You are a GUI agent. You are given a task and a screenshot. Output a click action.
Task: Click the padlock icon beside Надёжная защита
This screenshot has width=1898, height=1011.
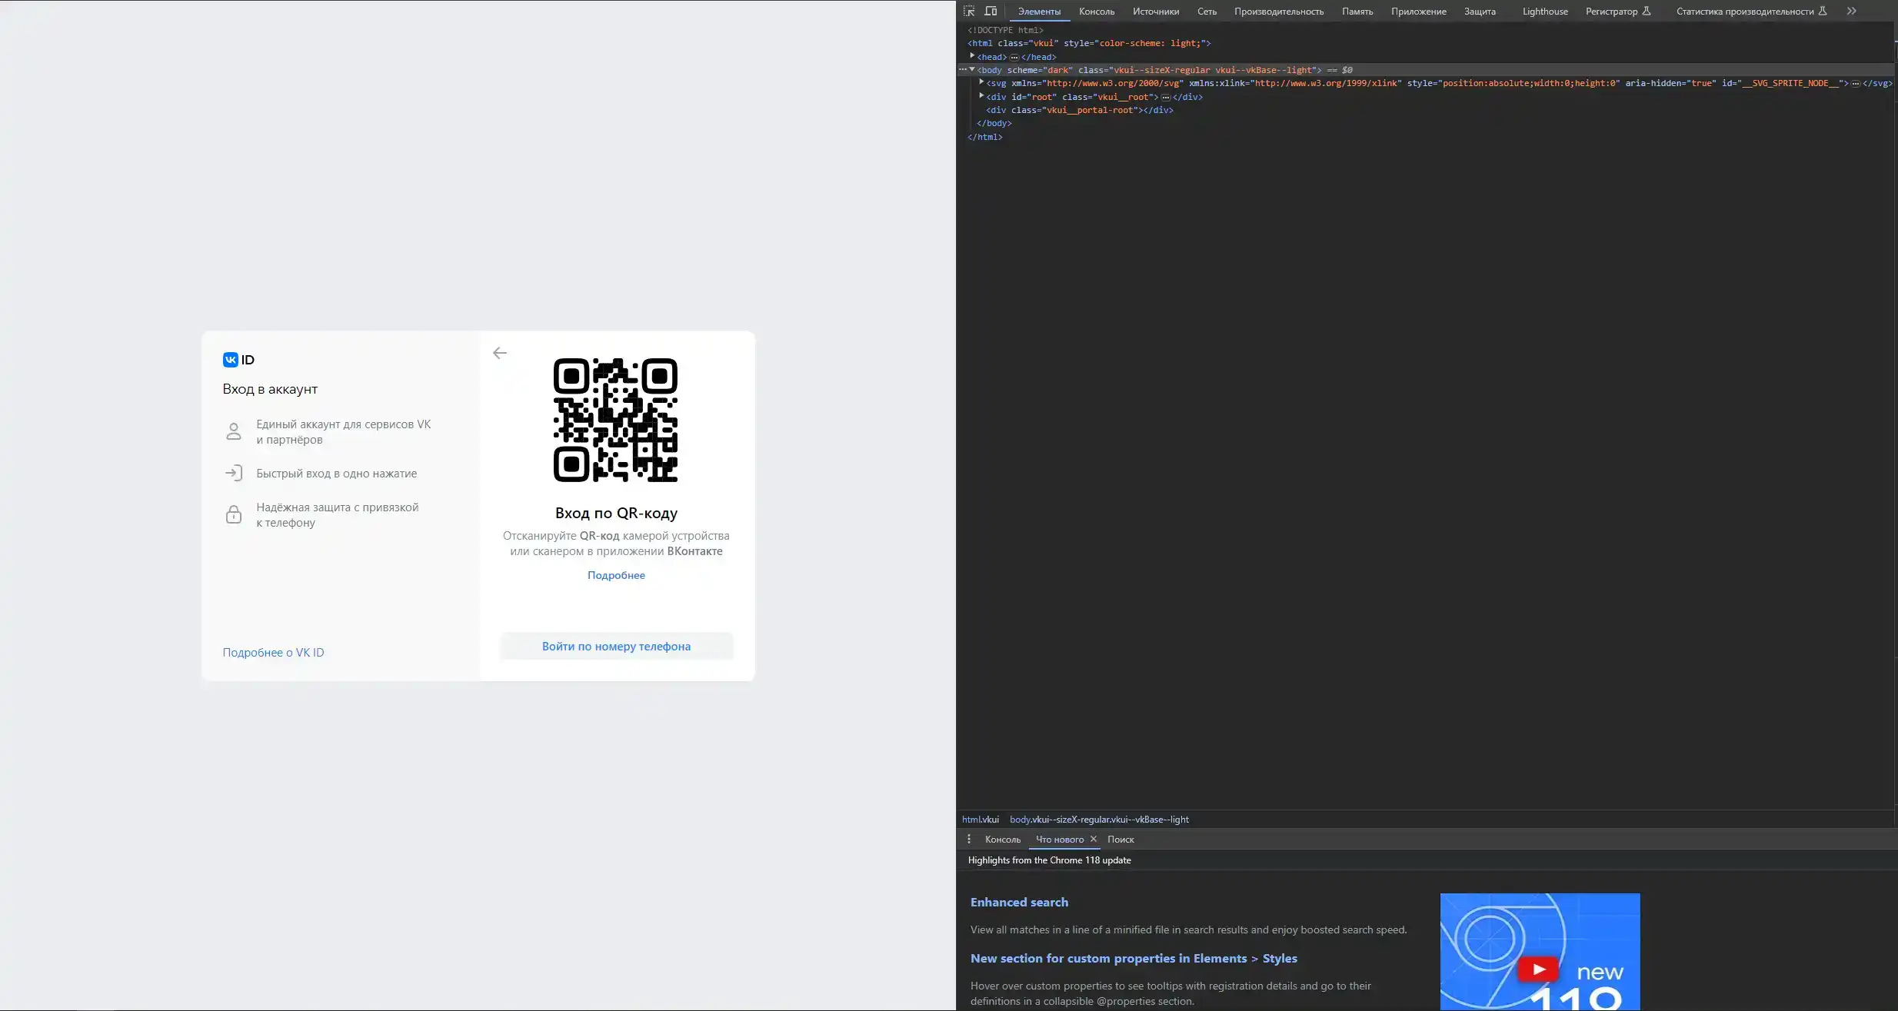(x=234, y=514)
